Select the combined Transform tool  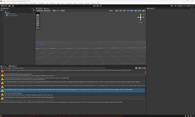point(38,26)
